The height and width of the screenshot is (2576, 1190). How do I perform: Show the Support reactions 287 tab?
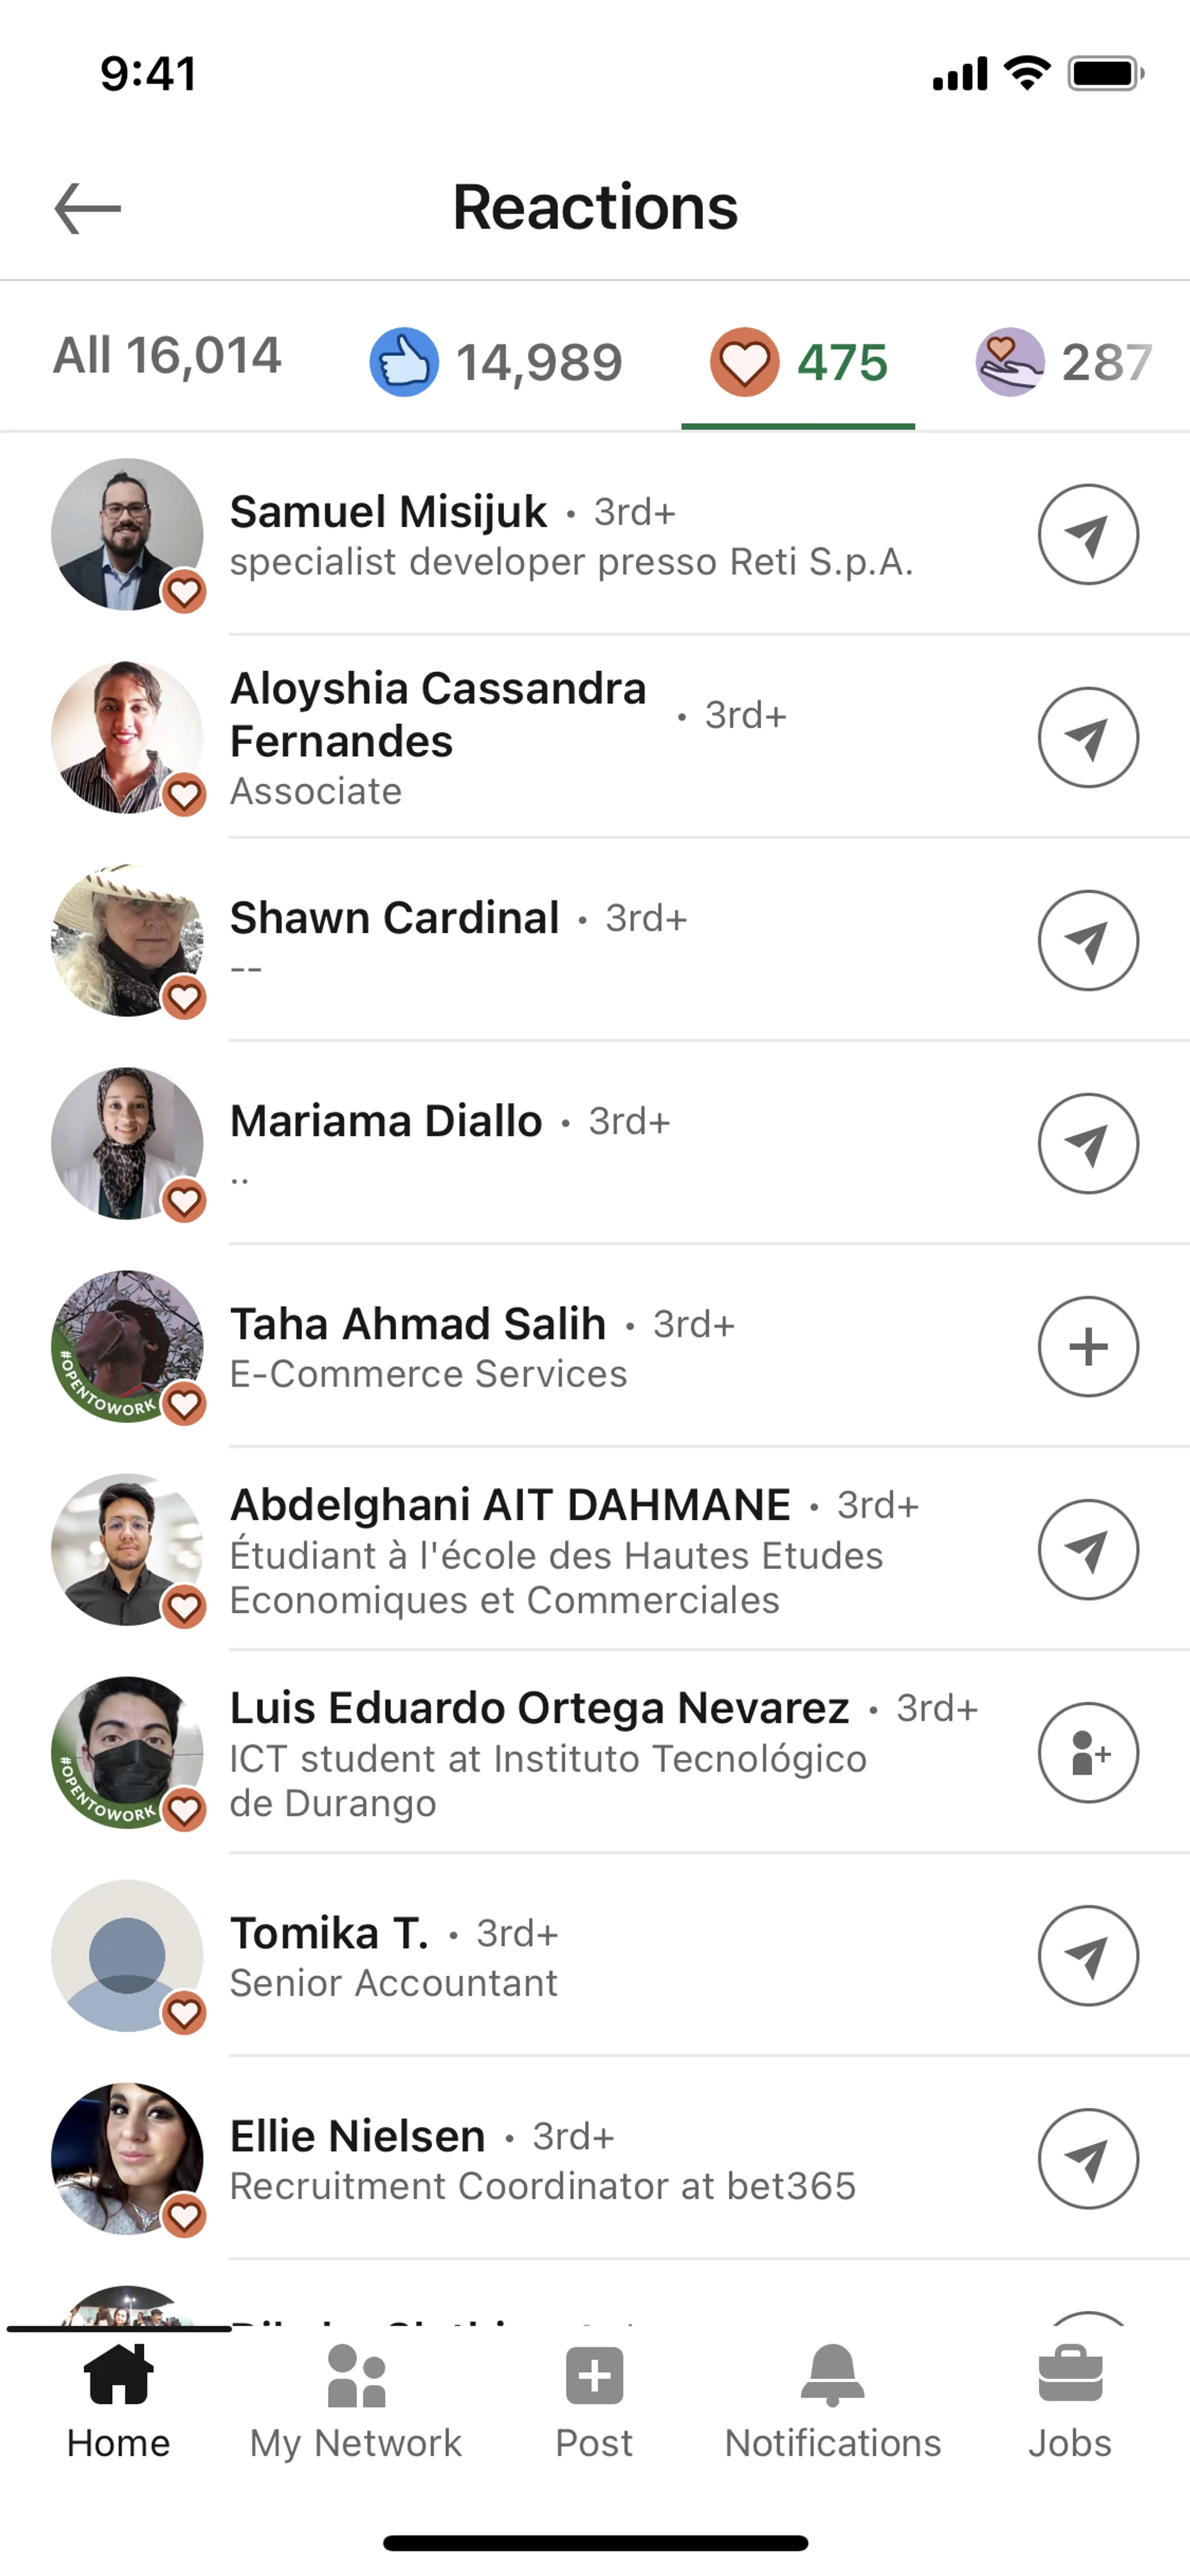click(1064, 362)
